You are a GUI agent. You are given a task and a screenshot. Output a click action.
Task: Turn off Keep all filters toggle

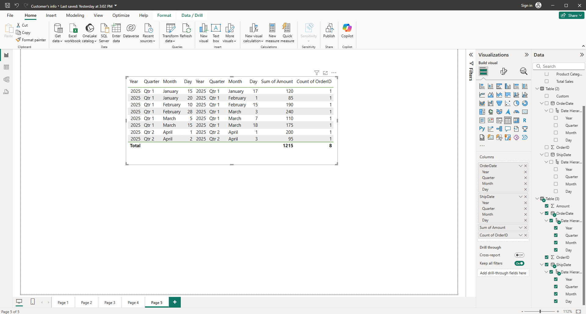click(519, 263)
